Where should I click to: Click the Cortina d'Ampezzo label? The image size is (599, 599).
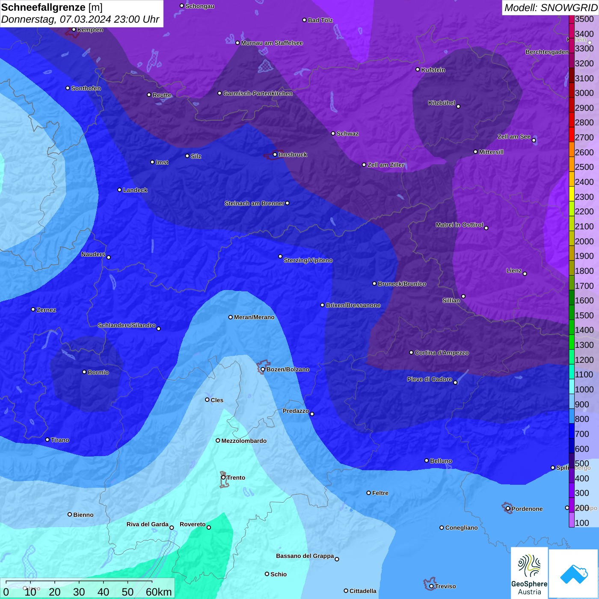[442, 353]
